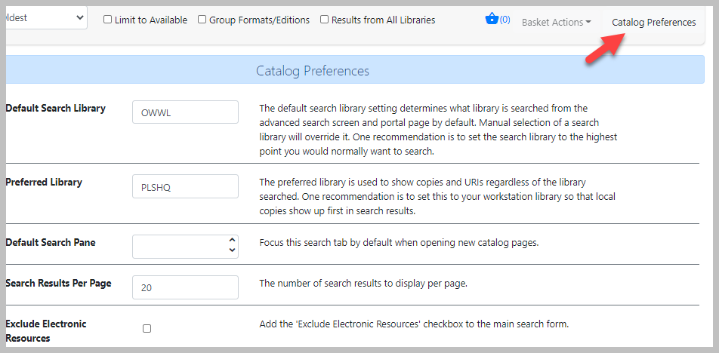Open Catalog Preferences in top bar
The height and width of the screenshot is (353, 719).
pos(653,23)
